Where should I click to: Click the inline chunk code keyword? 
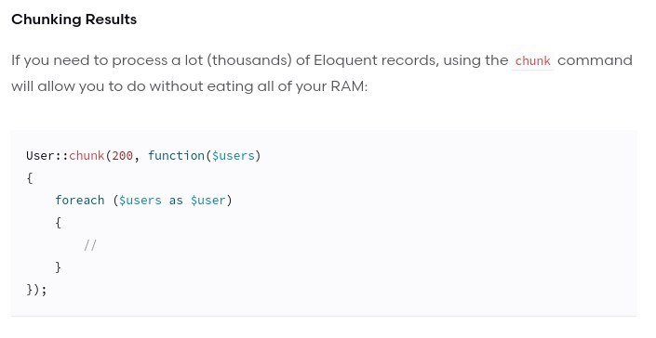(x=532, y=61)
